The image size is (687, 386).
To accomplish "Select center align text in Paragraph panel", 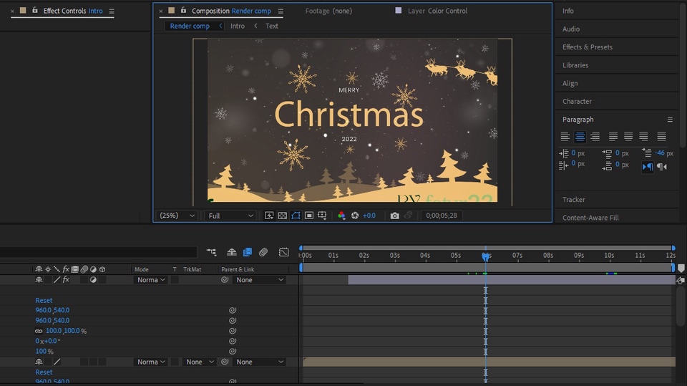I will 580,137.
